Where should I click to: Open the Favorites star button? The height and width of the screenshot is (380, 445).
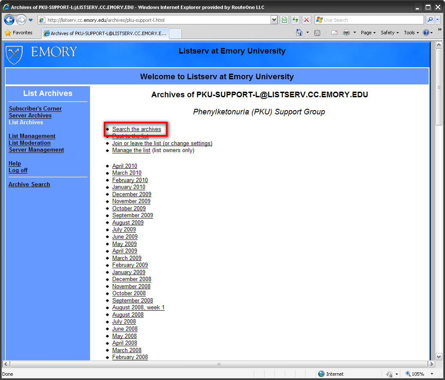tap(19, 33)
